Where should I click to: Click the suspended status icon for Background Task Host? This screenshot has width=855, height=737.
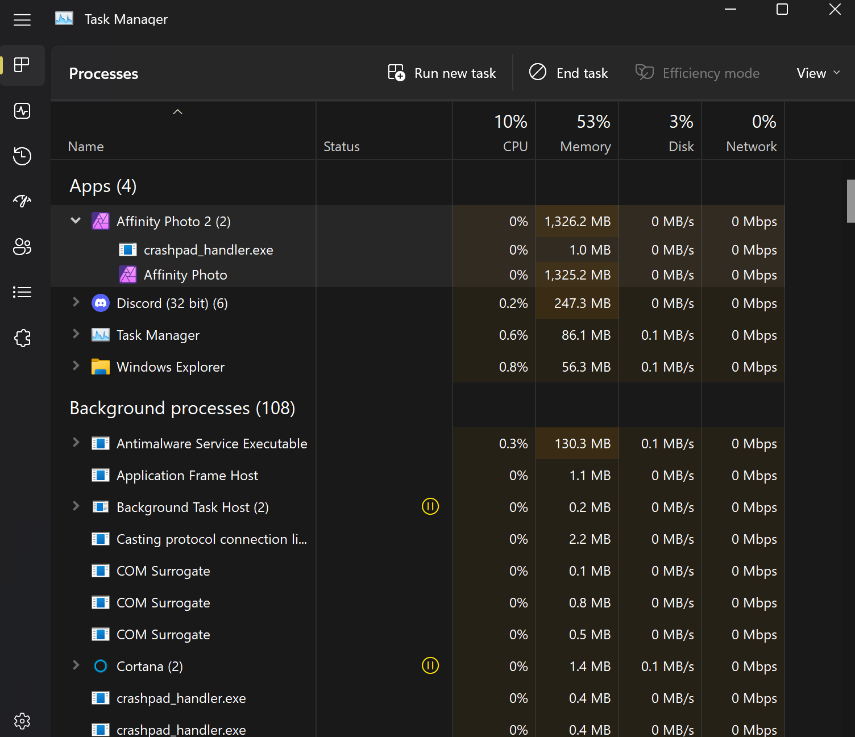click(430, 506)
